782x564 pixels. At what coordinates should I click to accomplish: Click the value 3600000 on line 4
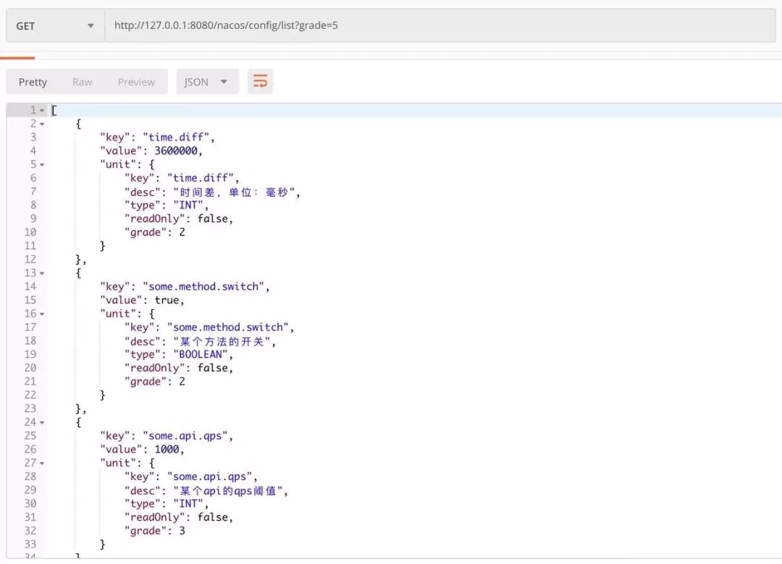pos(175,151)
